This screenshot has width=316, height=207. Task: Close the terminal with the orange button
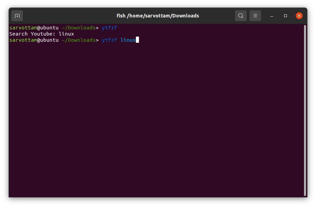[299, 16]
